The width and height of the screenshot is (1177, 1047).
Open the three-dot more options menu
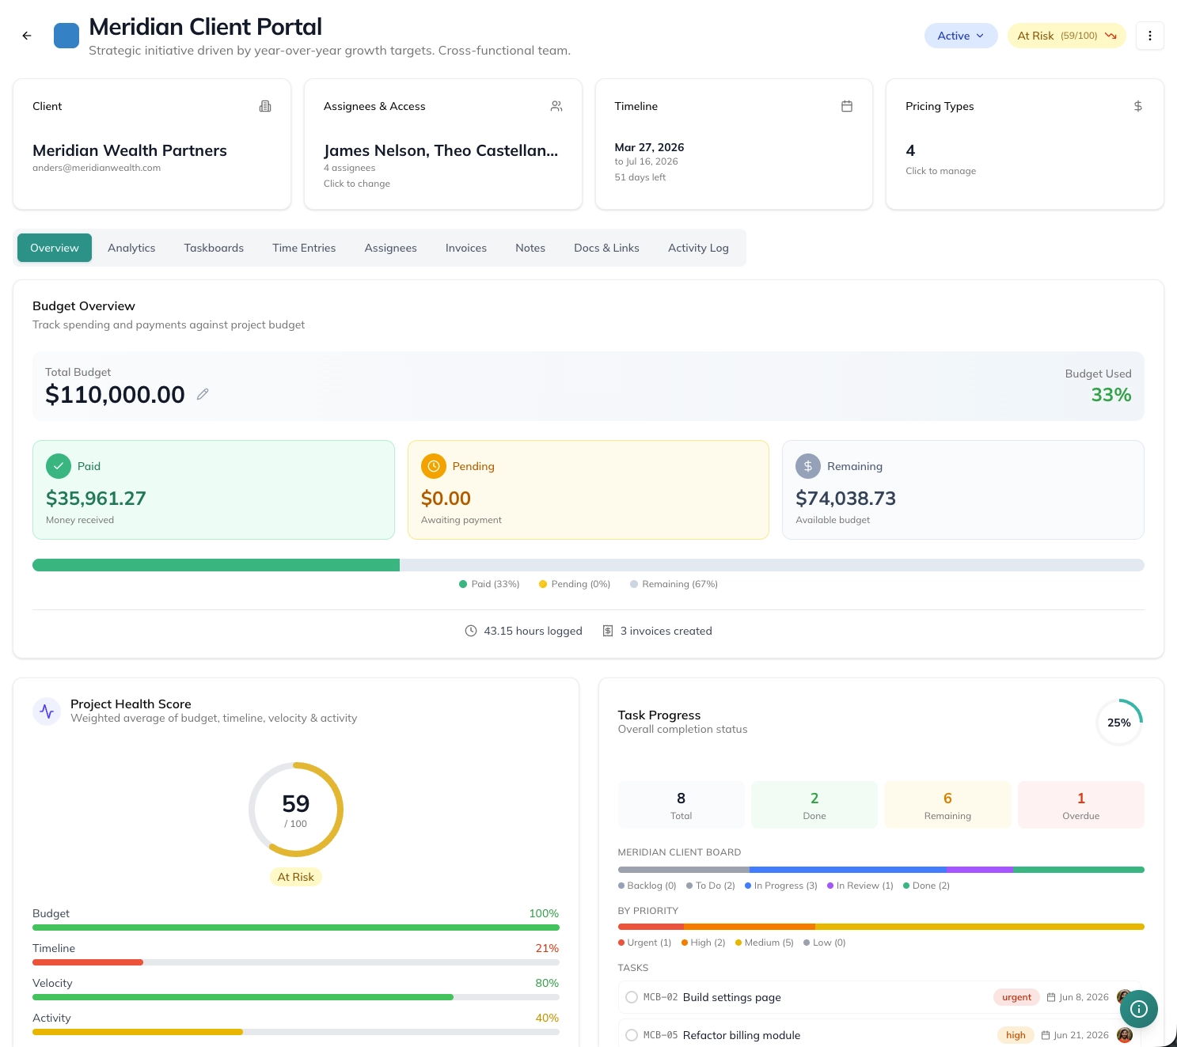[1149, 36]
